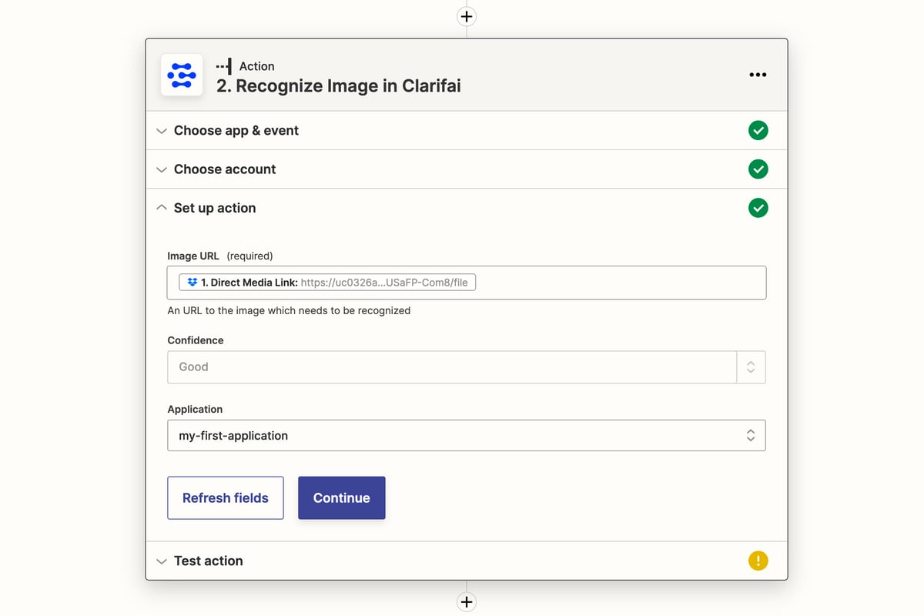Expand the Choose app & event section
This screenshot has height=616, width=924.
(236, 131)
